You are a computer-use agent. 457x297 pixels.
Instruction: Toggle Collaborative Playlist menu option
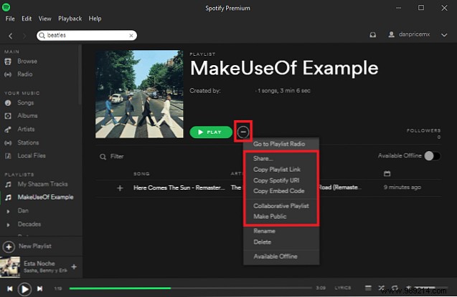[281, 205]
